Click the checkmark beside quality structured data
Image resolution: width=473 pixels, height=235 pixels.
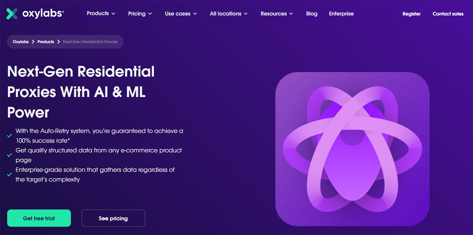9,155
